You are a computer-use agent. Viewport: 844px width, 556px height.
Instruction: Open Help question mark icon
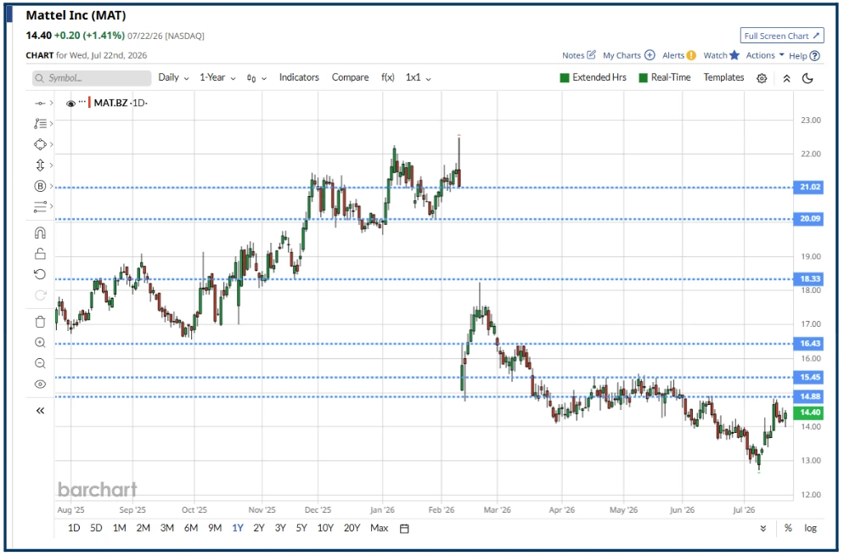[x=815, y=55]
